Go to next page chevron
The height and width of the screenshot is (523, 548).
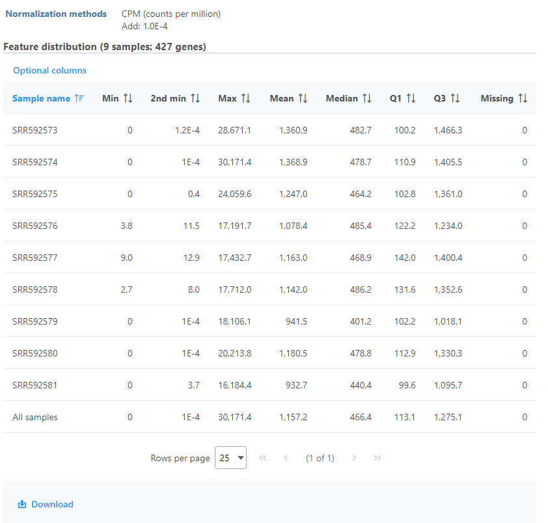354,458
